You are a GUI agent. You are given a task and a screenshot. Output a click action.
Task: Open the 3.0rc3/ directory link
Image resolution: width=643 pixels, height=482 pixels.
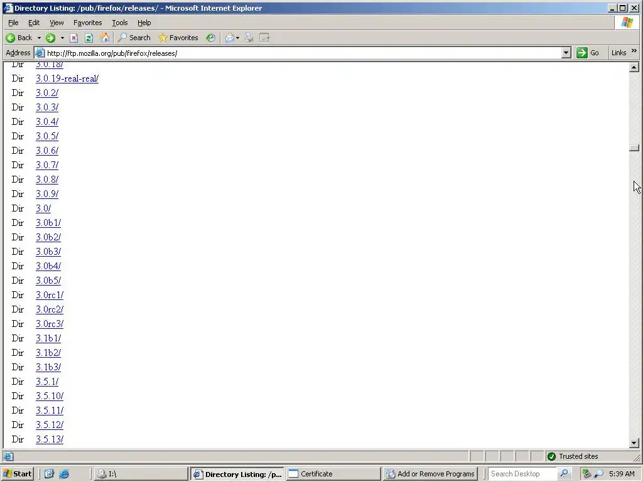(x=50, y=324)
